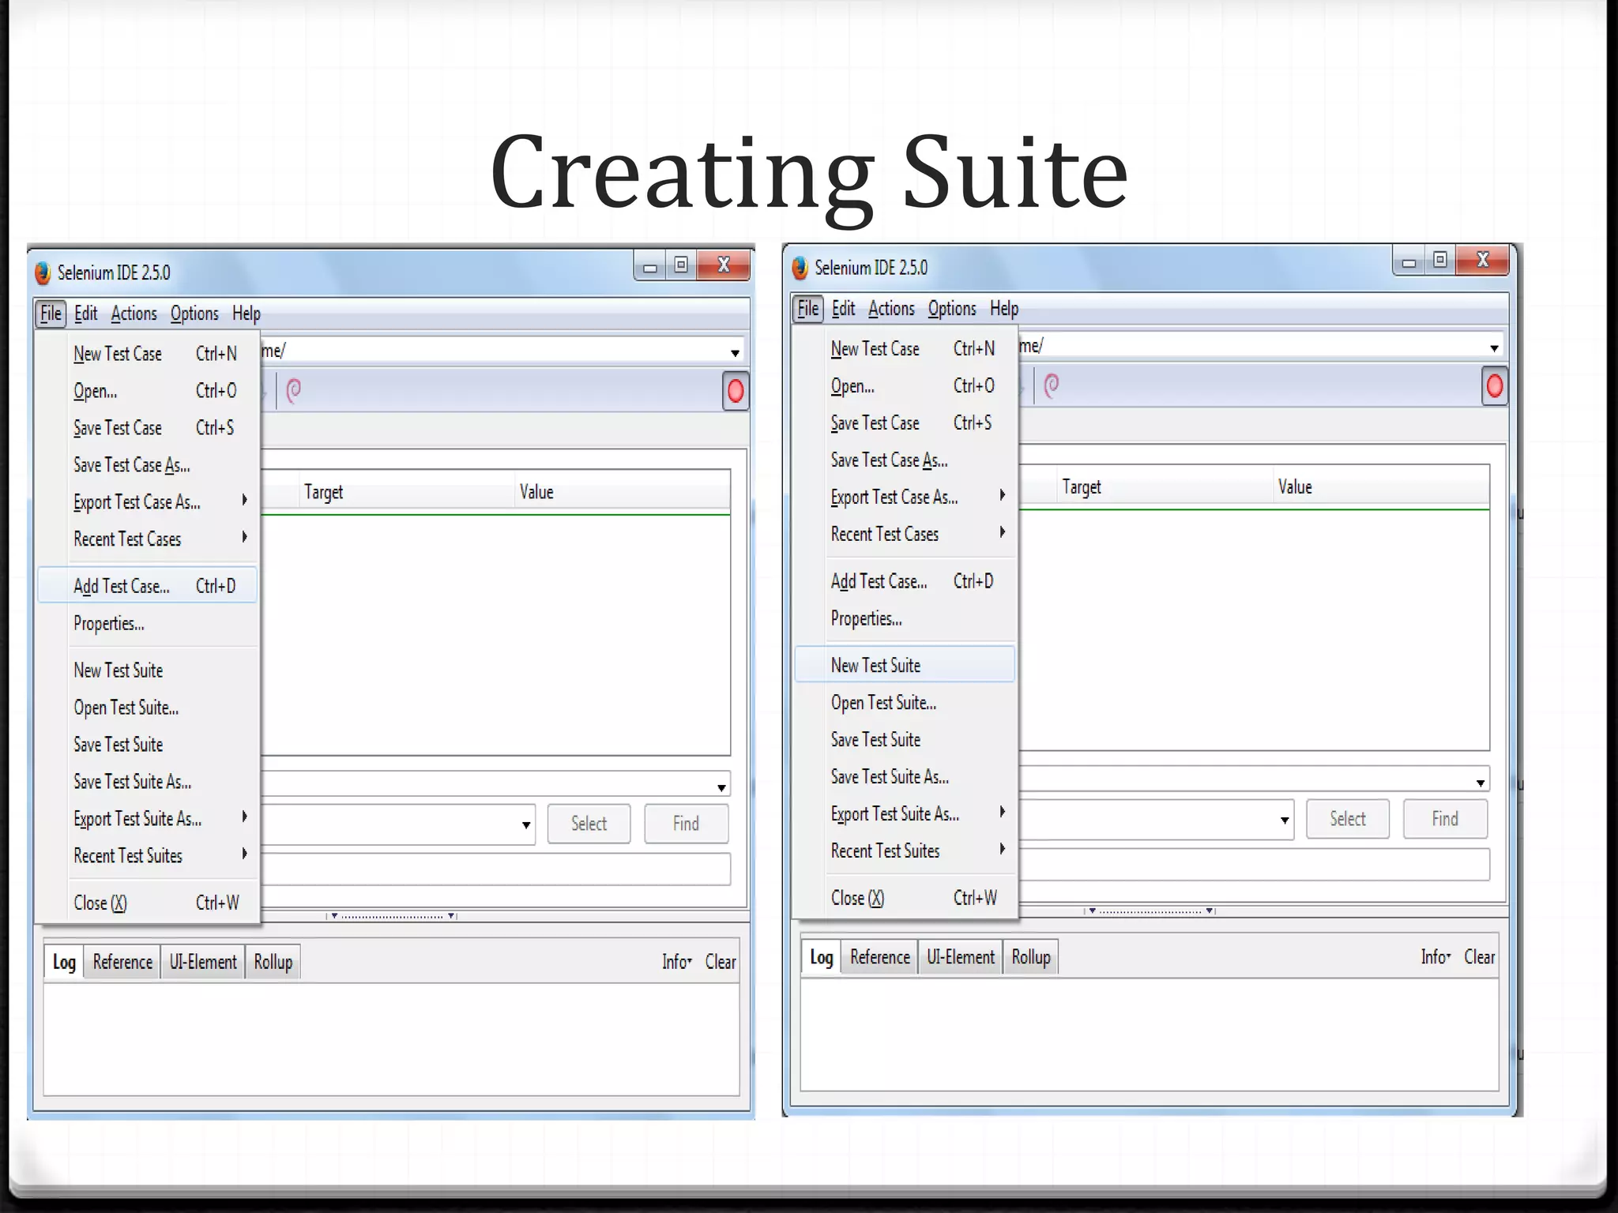Switch to Reference tab in left window
1618x1213 pixels.
122,962
